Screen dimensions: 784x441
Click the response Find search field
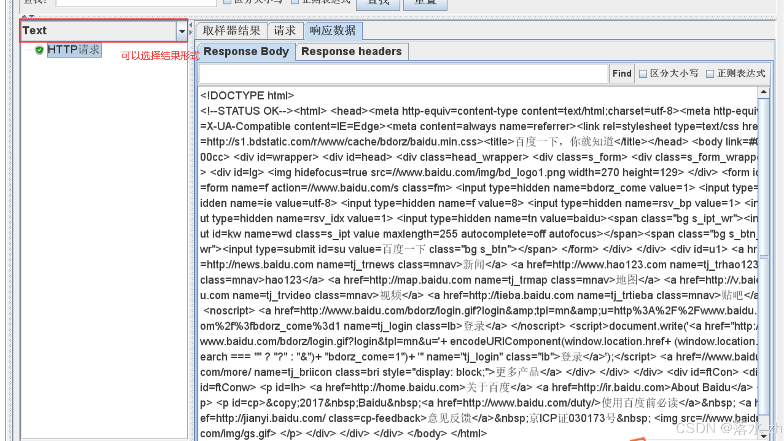403,74
